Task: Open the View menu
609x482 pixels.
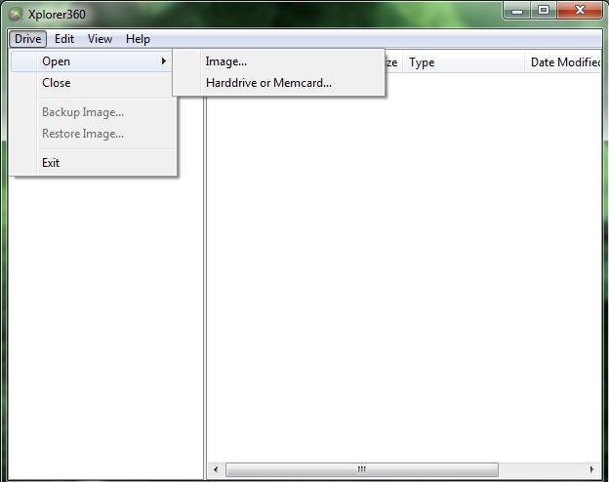Action: (100, 39)
